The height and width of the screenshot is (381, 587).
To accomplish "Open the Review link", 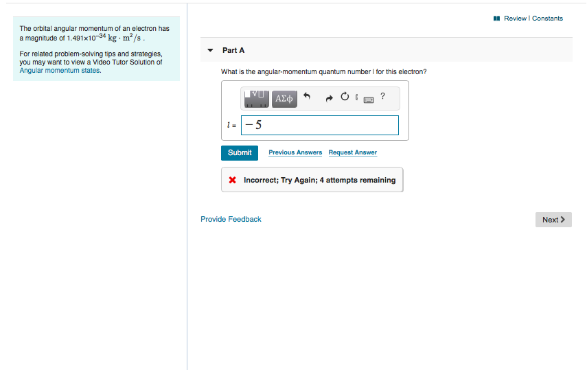I will (x=515, y=19).
